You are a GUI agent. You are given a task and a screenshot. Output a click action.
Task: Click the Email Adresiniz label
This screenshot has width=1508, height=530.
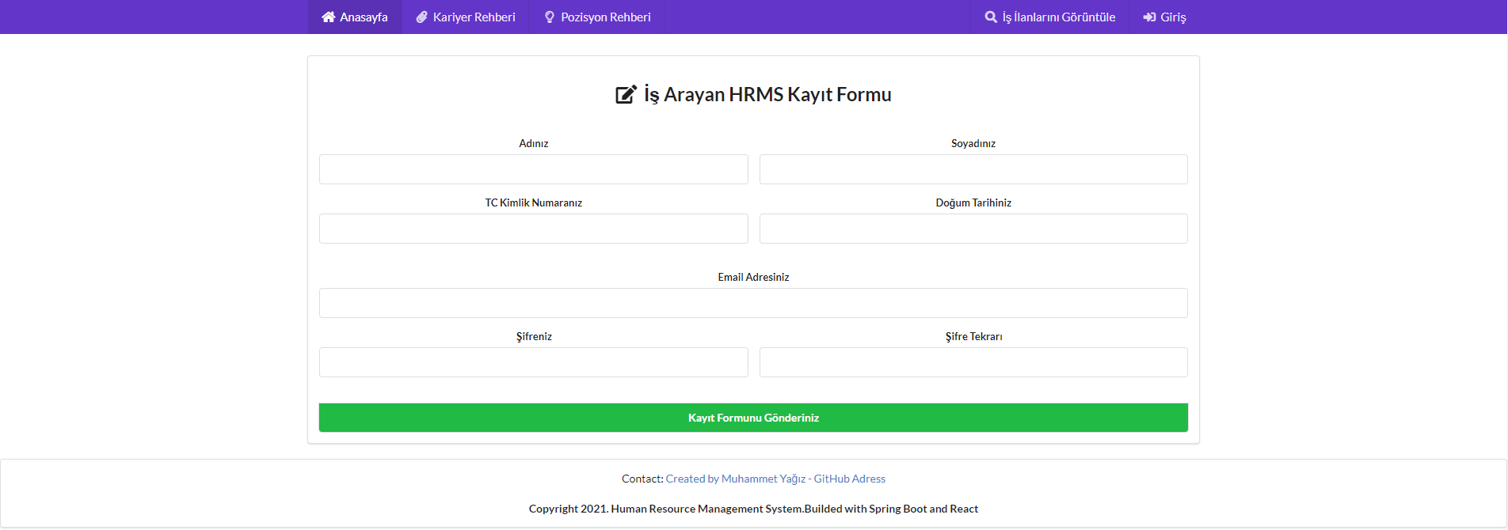click(753, 277)
